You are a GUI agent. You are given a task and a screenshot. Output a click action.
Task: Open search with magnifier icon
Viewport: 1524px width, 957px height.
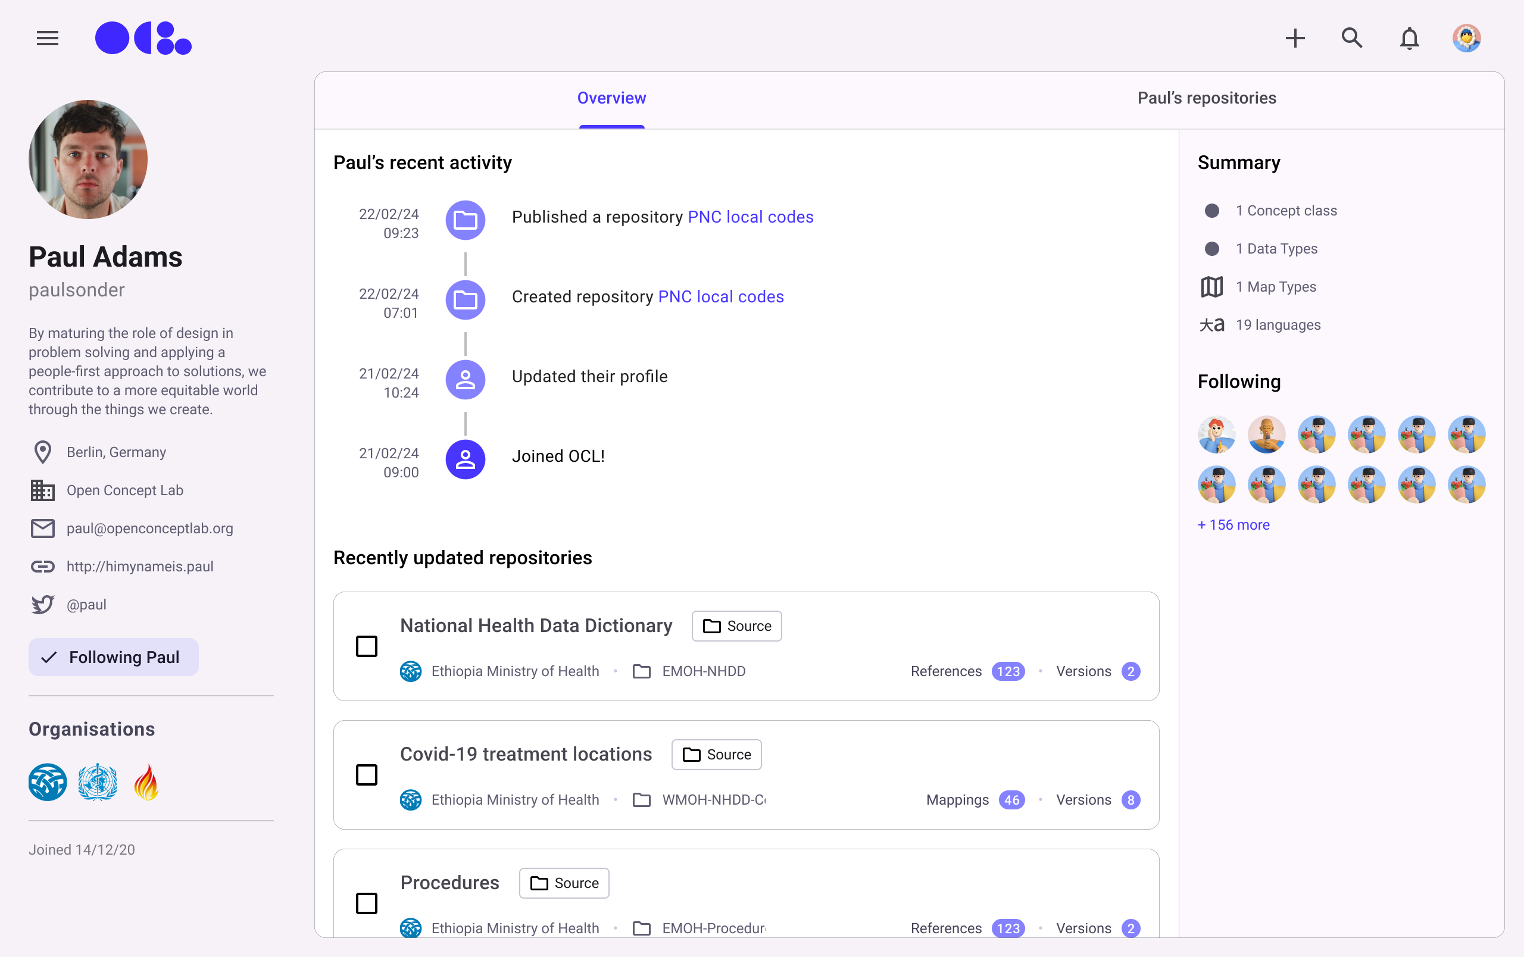click(x=1351, y=39)
